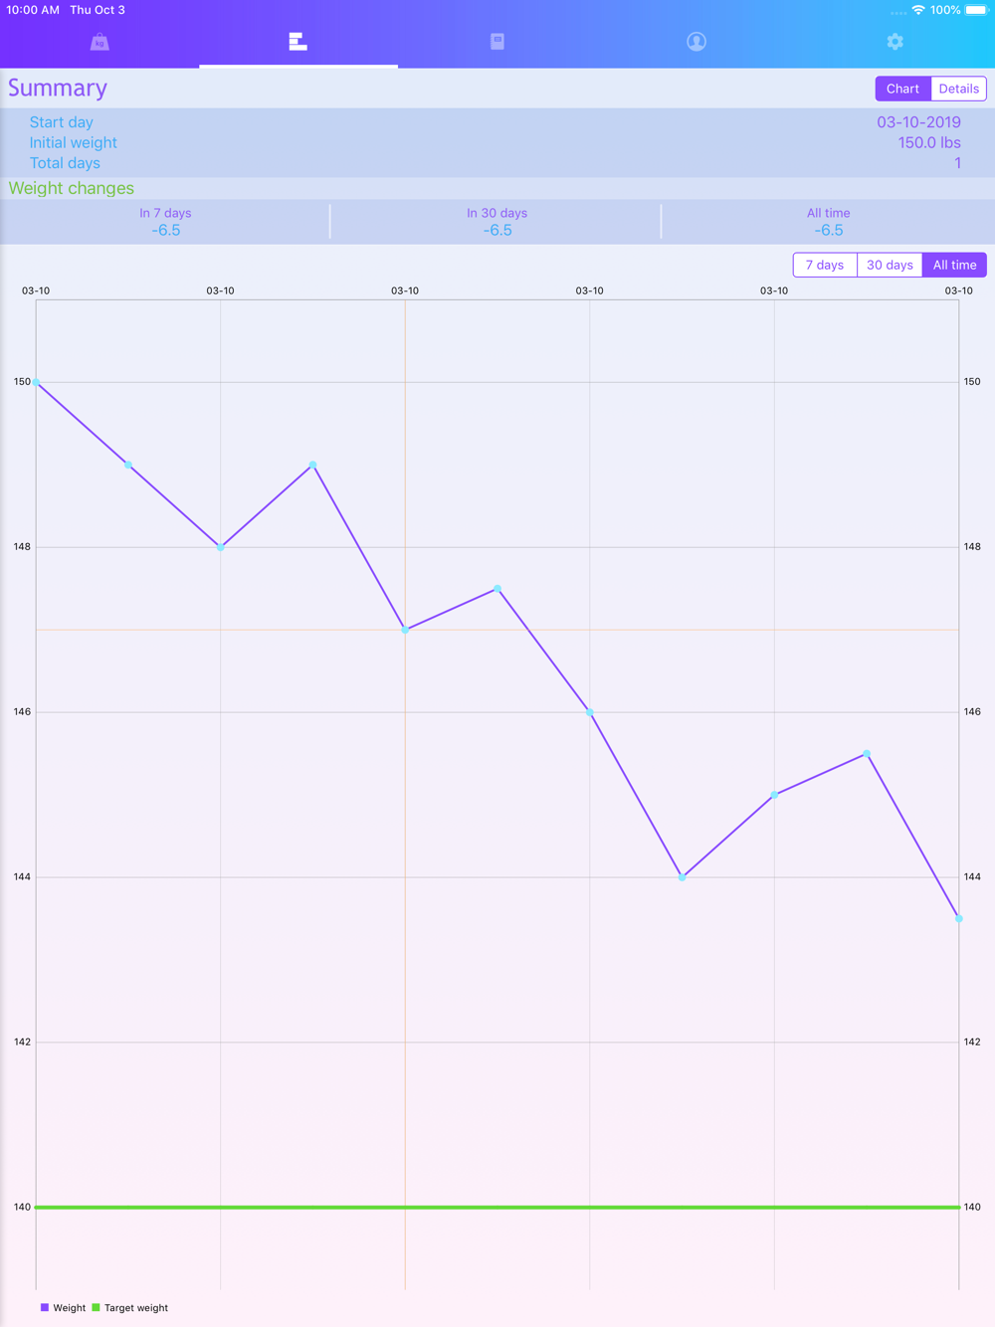Tap the 150 starting data point
Viewport: 995px width, 1327px height.
(37, 382)
